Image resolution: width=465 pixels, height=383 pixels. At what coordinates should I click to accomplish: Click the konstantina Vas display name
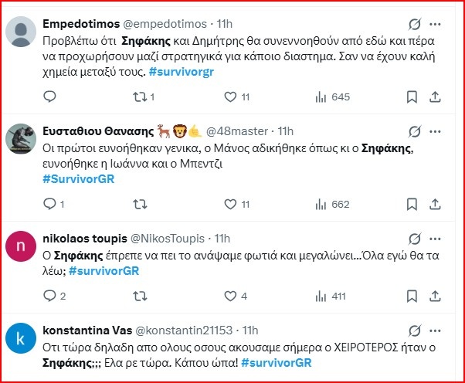[x=83, y=330]
